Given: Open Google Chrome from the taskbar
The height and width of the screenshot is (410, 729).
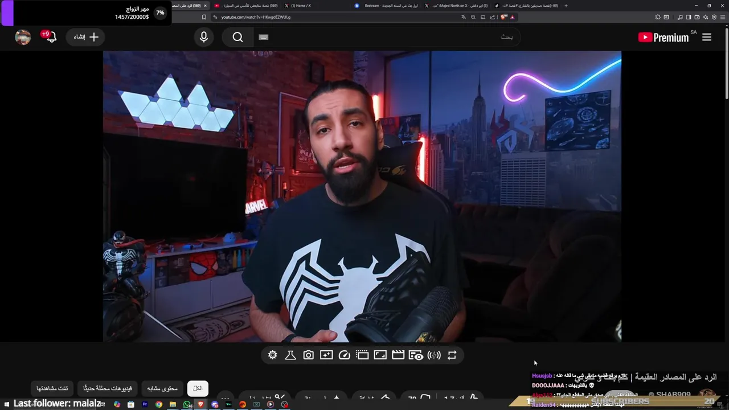Looking at the screenshot, I should click(x=159, y=404).
